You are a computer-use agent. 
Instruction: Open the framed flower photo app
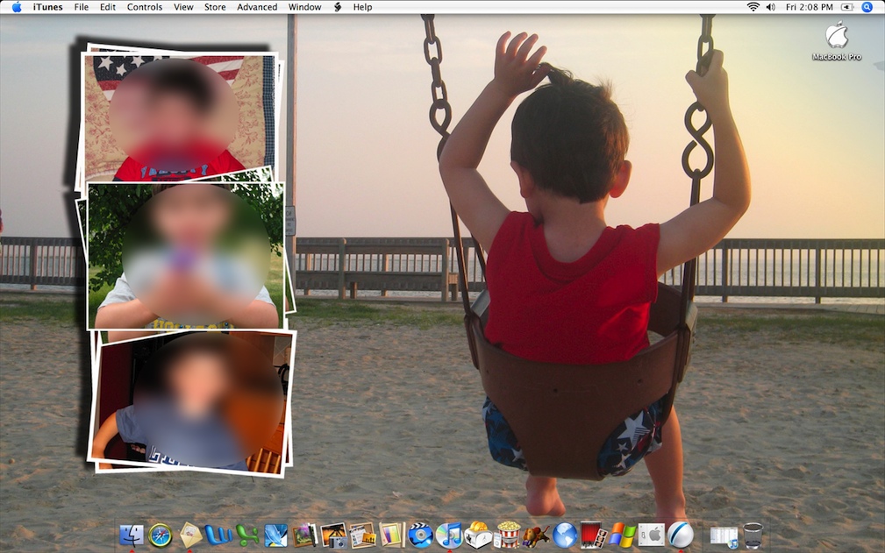tap(304, 535)
